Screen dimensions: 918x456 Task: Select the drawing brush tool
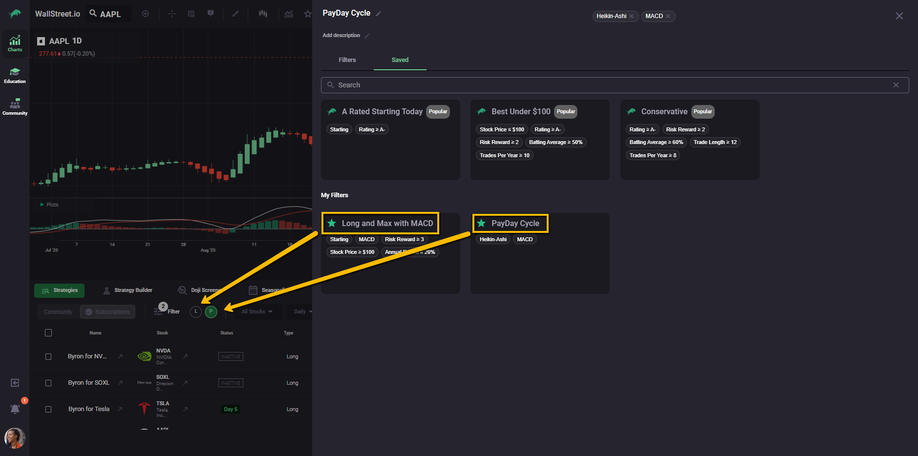click(235, 14)
